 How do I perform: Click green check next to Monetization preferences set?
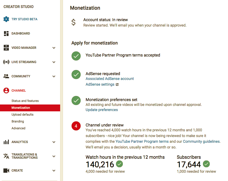pos(76,100)
